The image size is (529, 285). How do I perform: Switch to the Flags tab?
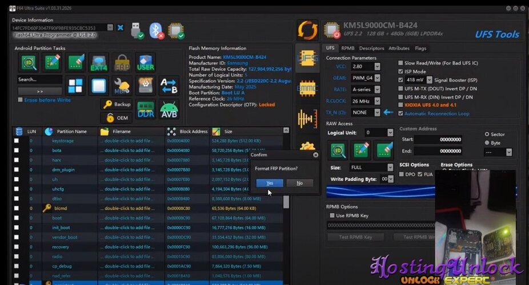420,48
